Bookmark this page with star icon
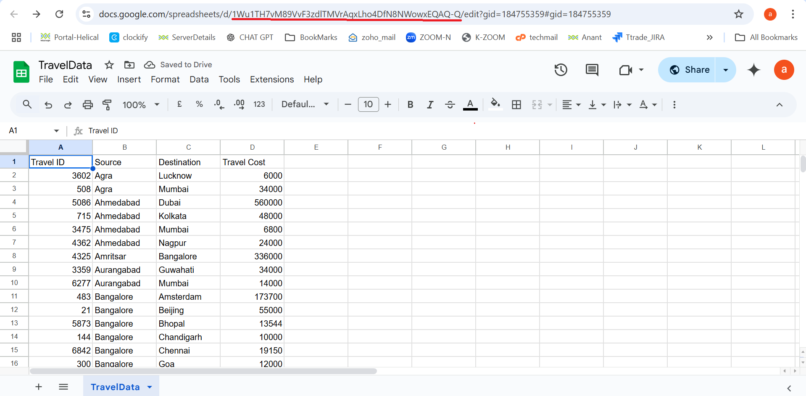The height and width of the screenshot is (396, 806). 739,14
